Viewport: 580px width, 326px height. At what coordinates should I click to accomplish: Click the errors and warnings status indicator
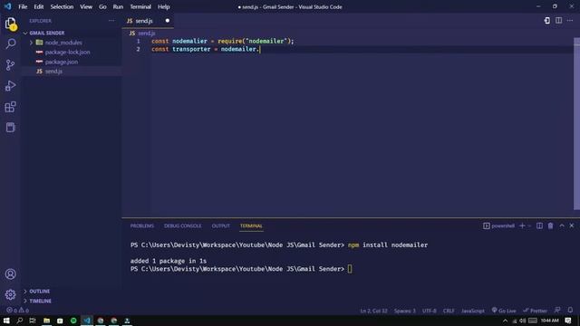coord(17,311)
